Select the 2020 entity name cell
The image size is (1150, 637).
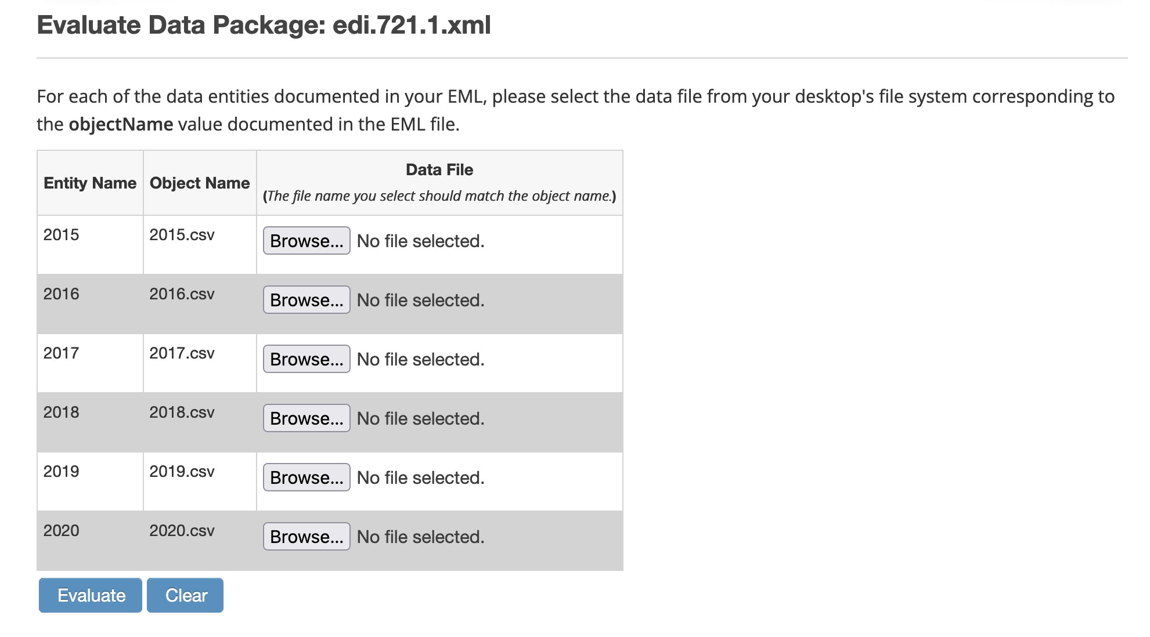(x=90, y=541)
